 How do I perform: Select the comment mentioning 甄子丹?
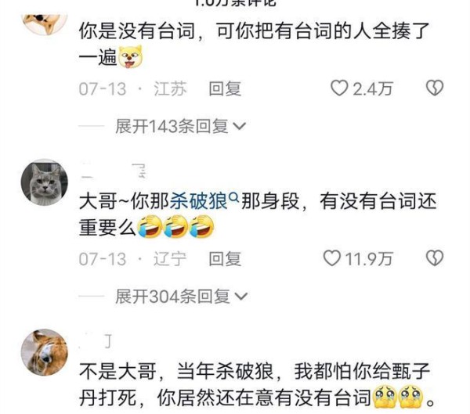257,384
